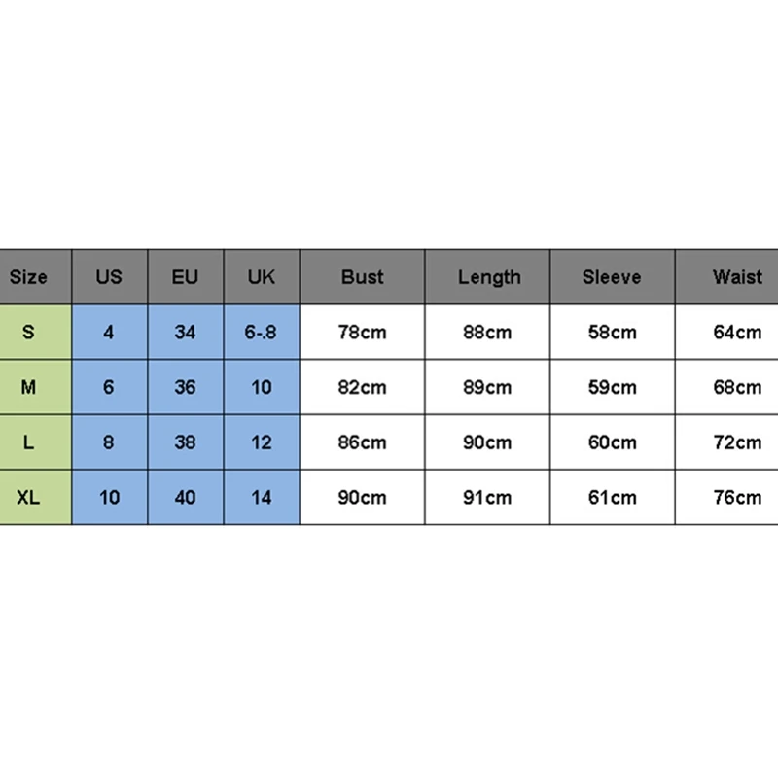Select the Sleeve column header
This screenshot has height=778, width=778.
(x=612, y=277)
